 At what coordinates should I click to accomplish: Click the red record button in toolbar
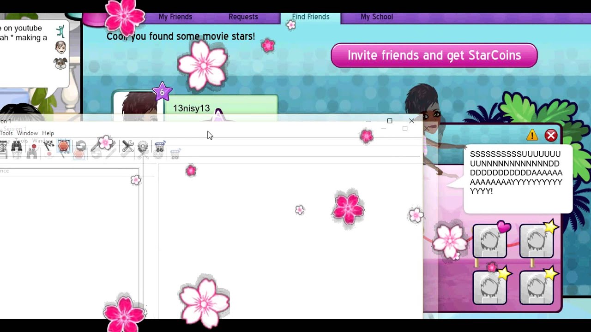pyautogui.click(x=33, y=147)
